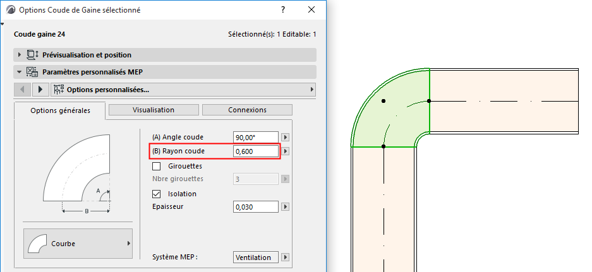Open the Courbe elbow type selector
Screen dimensions: 592x272
pos(78,244)
